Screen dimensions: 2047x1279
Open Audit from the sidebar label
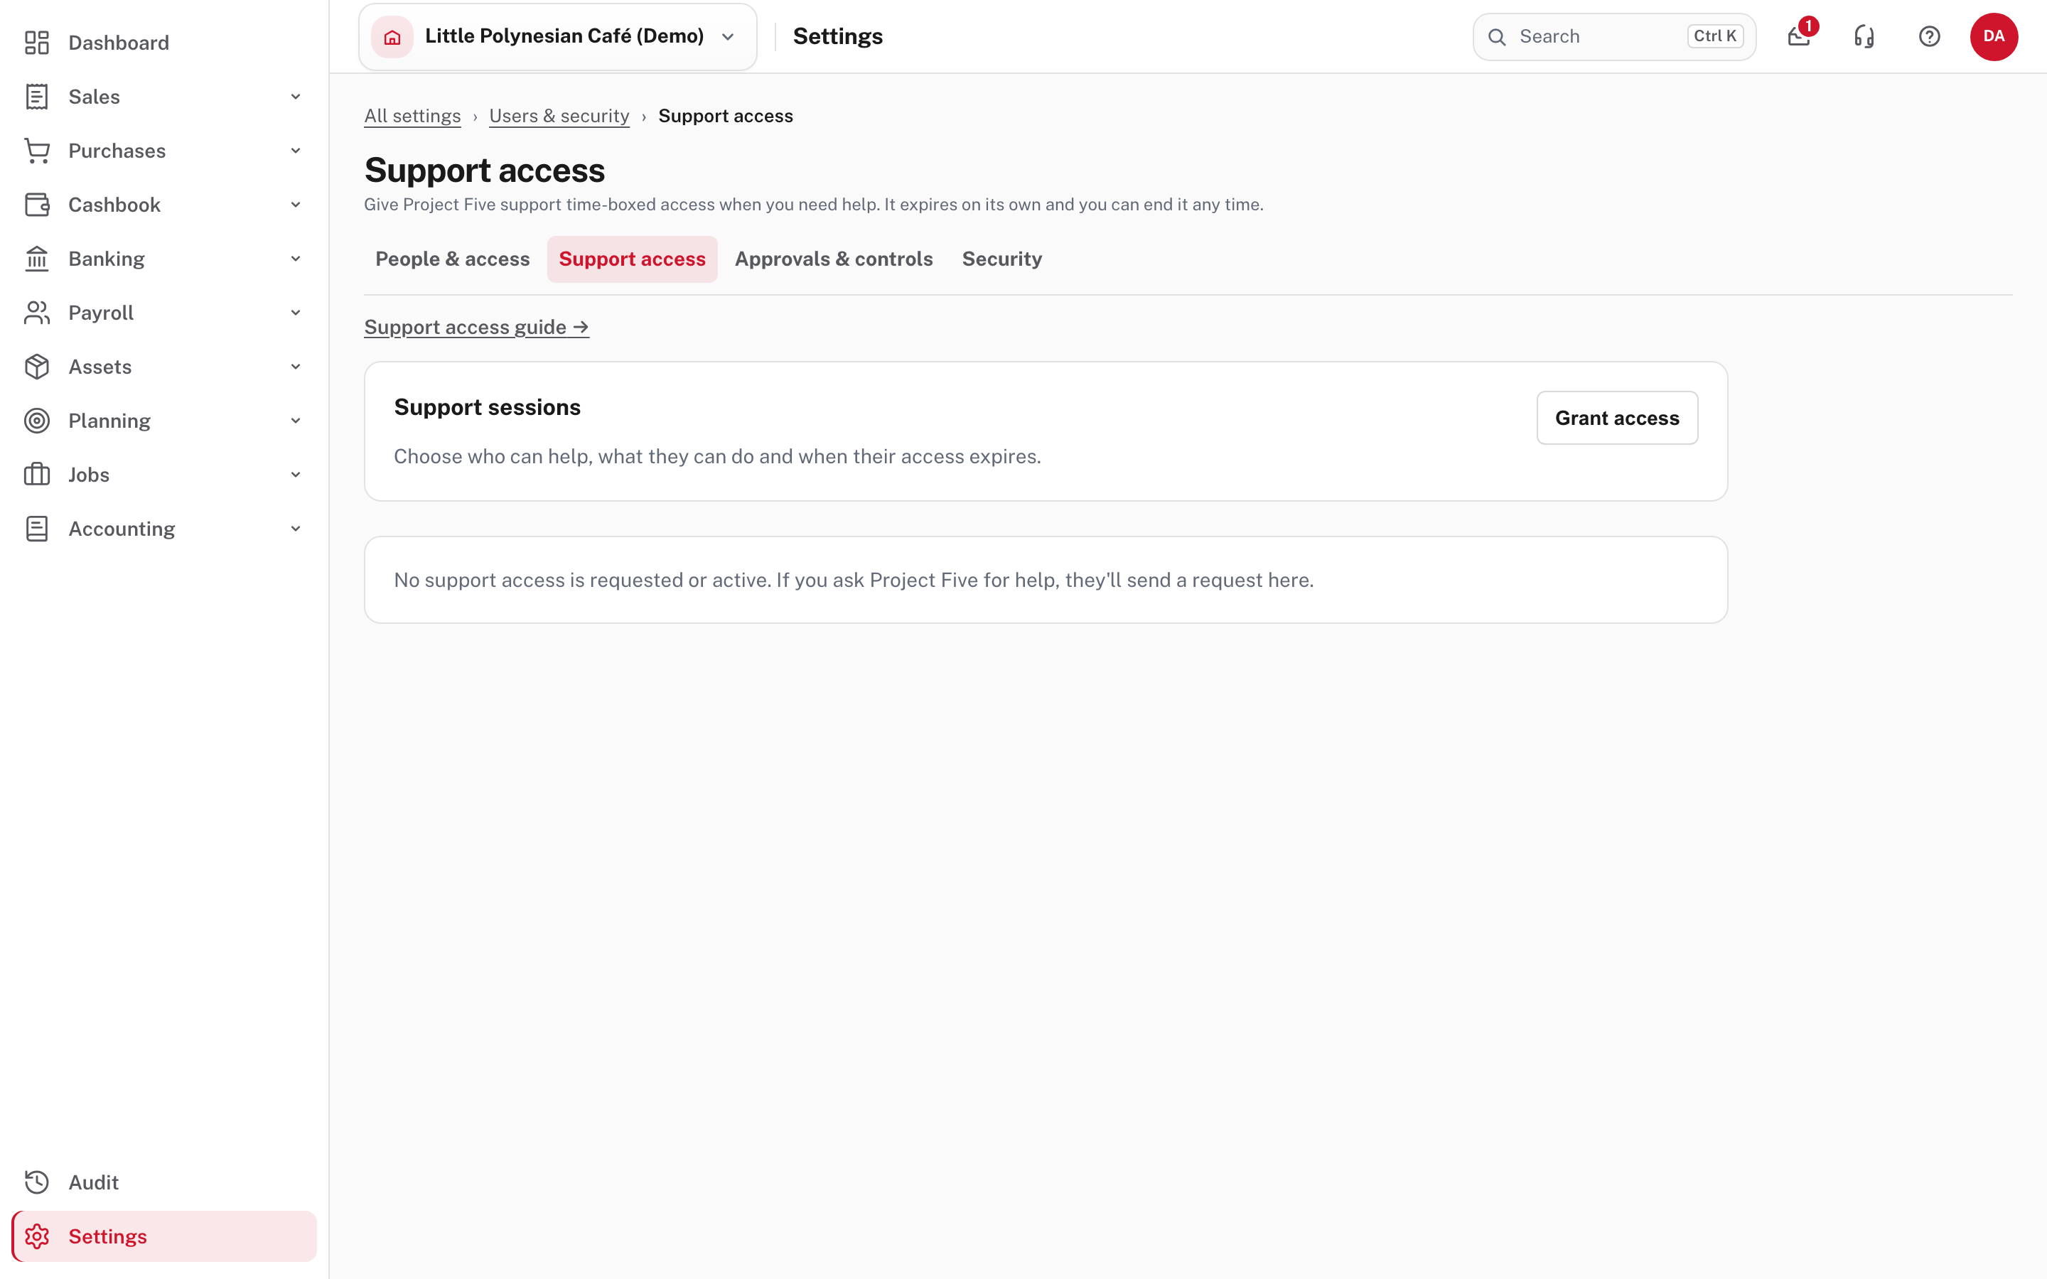pos(93,1182)
